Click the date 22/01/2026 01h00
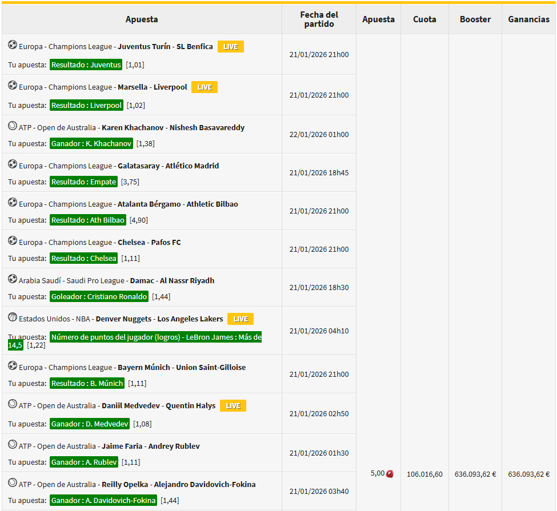Screen dimensions: 557x511 319,135
